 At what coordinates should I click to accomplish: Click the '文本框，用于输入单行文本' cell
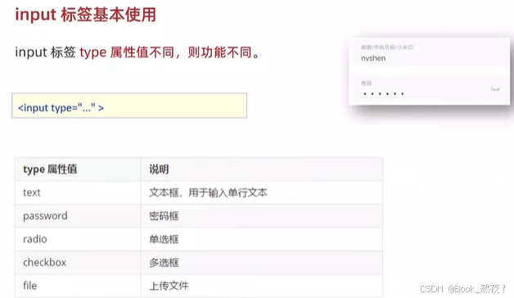click(x=262, y=192)
